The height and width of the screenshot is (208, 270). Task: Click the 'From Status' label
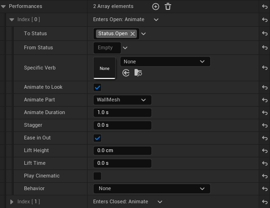tap(39, 47)
